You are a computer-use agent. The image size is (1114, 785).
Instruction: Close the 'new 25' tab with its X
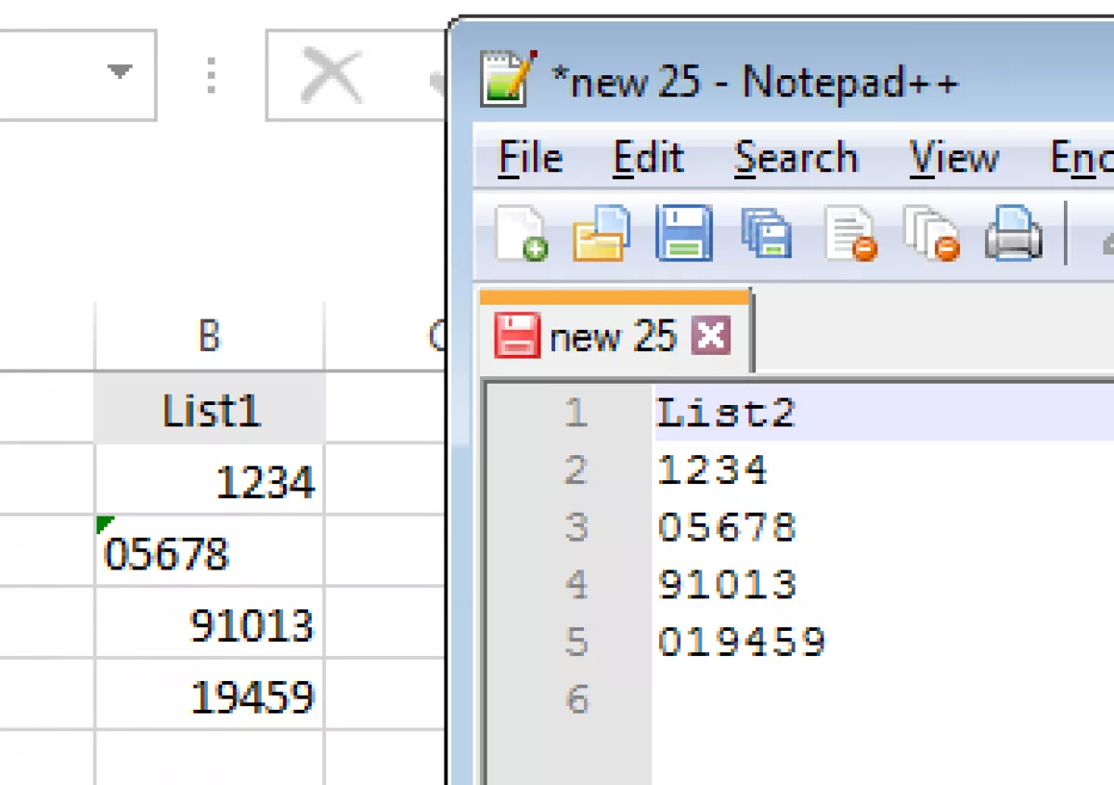[712, 336]
